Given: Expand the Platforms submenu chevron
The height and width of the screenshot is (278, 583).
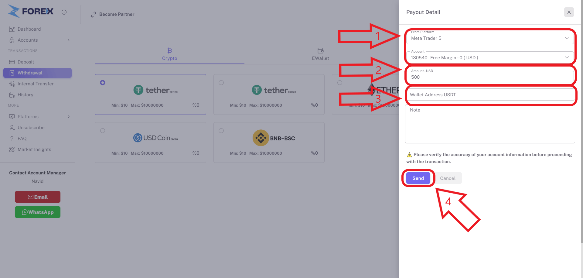Looking at the screenshot, I should [x=69, y=117].
